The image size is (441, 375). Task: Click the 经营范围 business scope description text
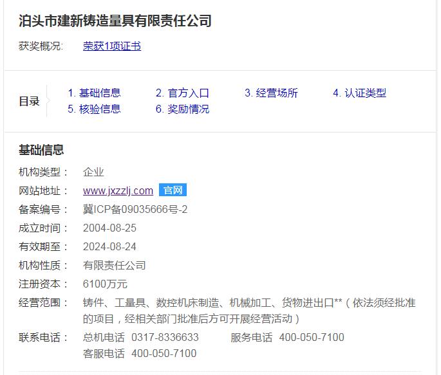pyautogui.click(x=249, y=310)
